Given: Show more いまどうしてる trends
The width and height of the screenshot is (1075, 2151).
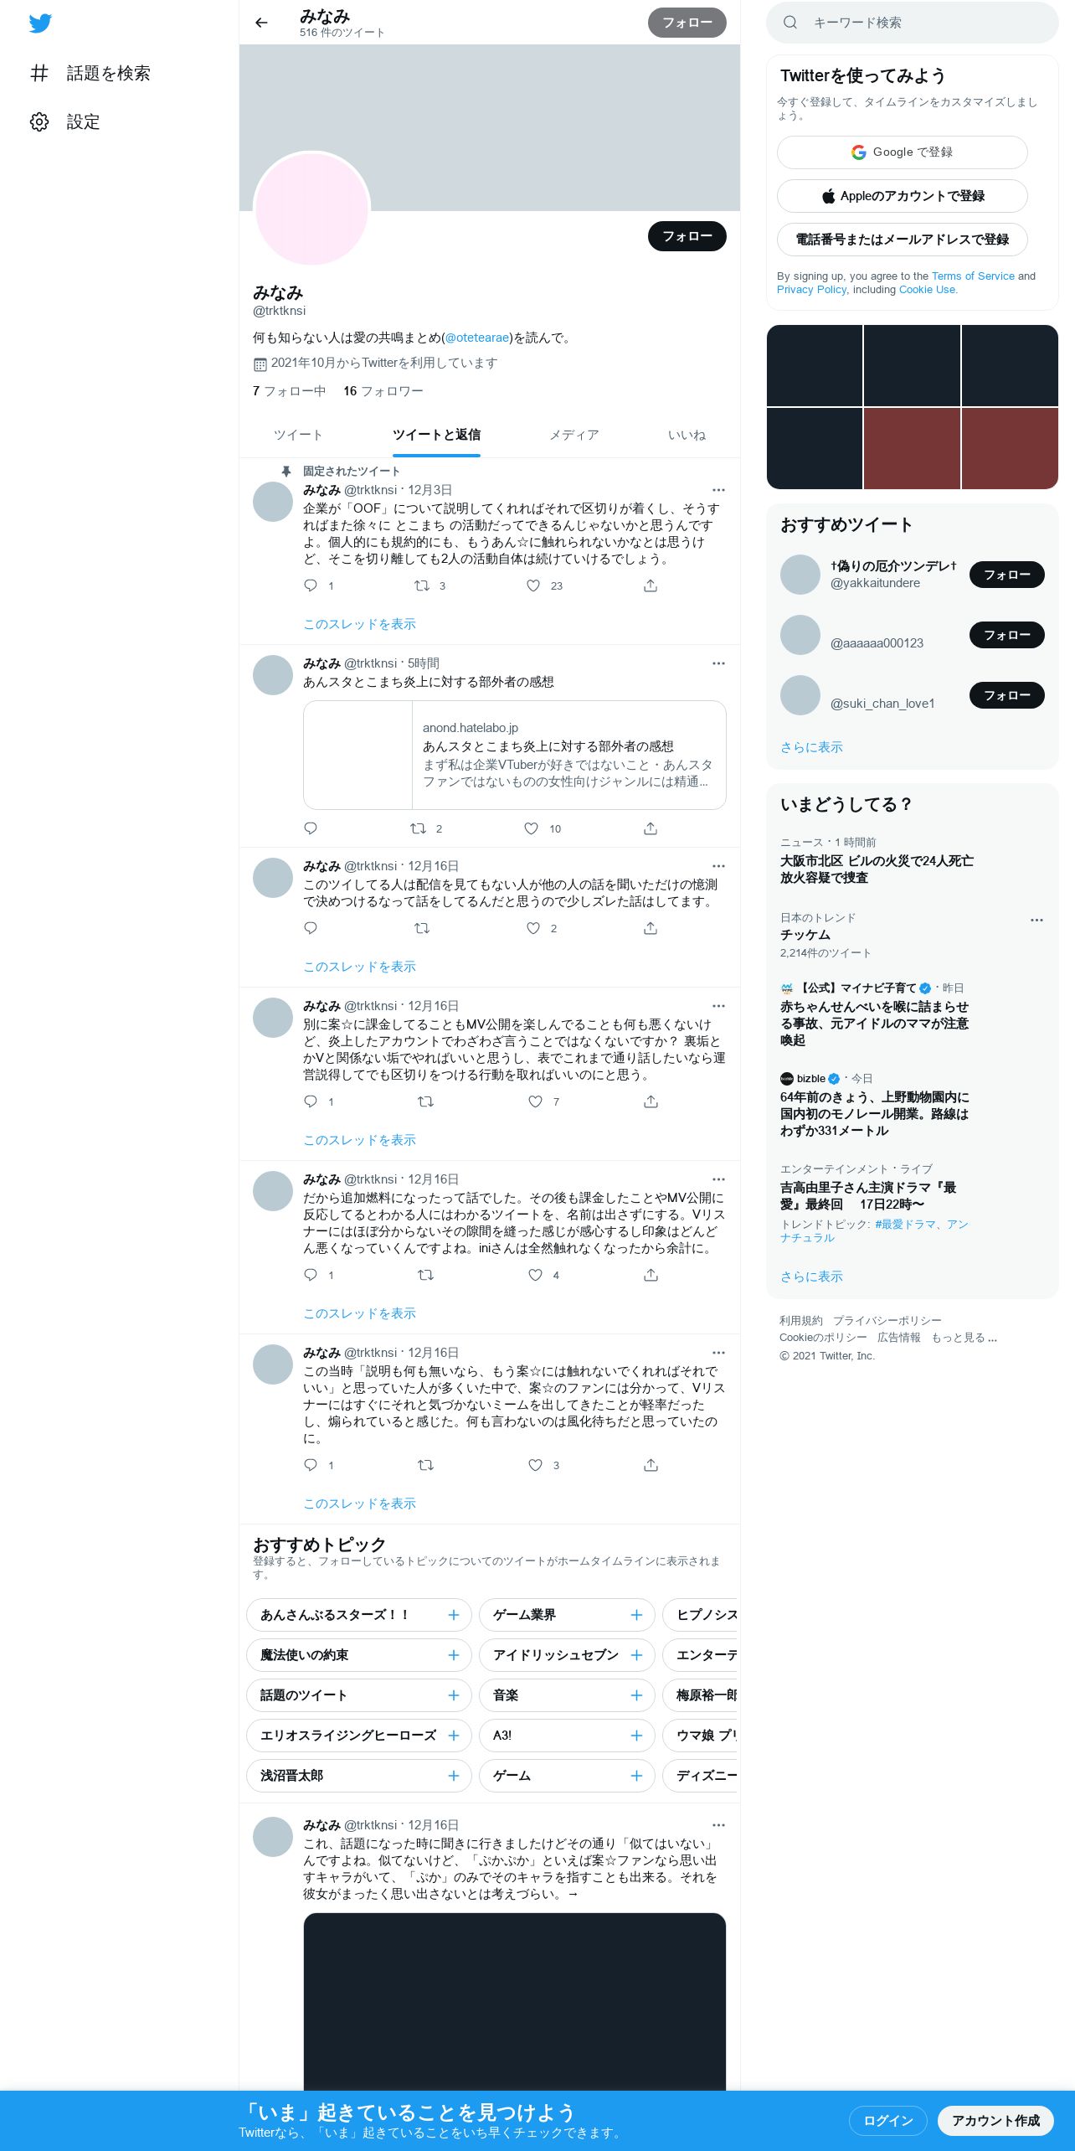Looking at the screenshot, I should pos(811,1277).
